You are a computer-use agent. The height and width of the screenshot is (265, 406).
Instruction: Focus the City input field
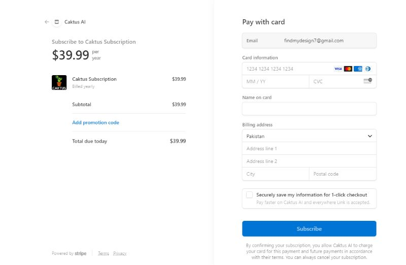click(276, 174)
